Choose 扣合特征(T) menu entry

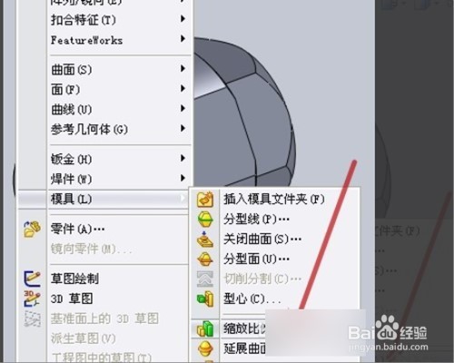[120, 20]
